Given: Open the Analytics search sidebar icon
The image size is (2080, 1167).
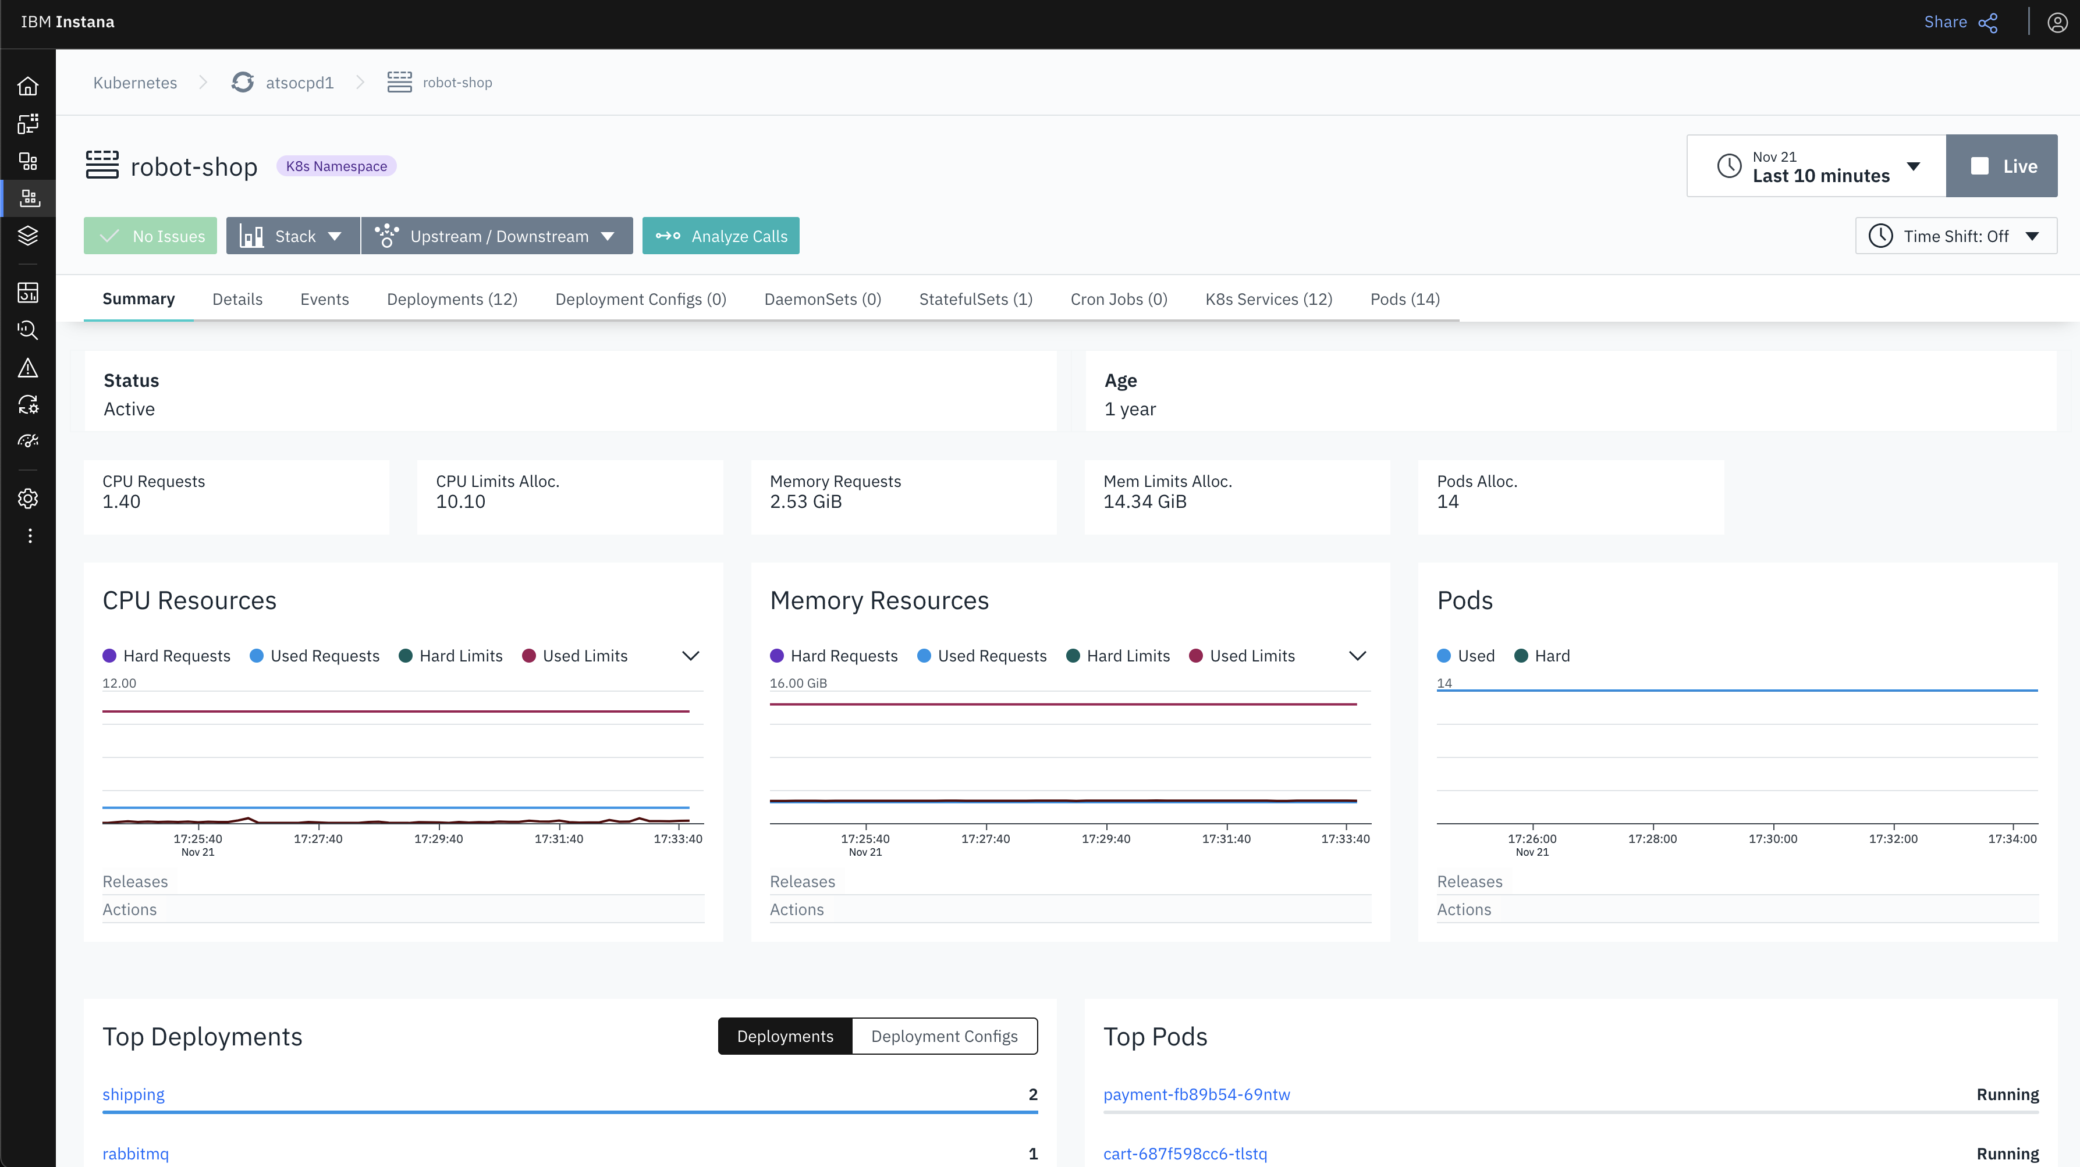Looking at the screenshot, I should (x=29, y=330).
